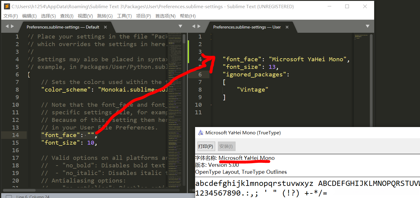
Task: Maximize the Sublime Text window
Action: coord(347,6)
